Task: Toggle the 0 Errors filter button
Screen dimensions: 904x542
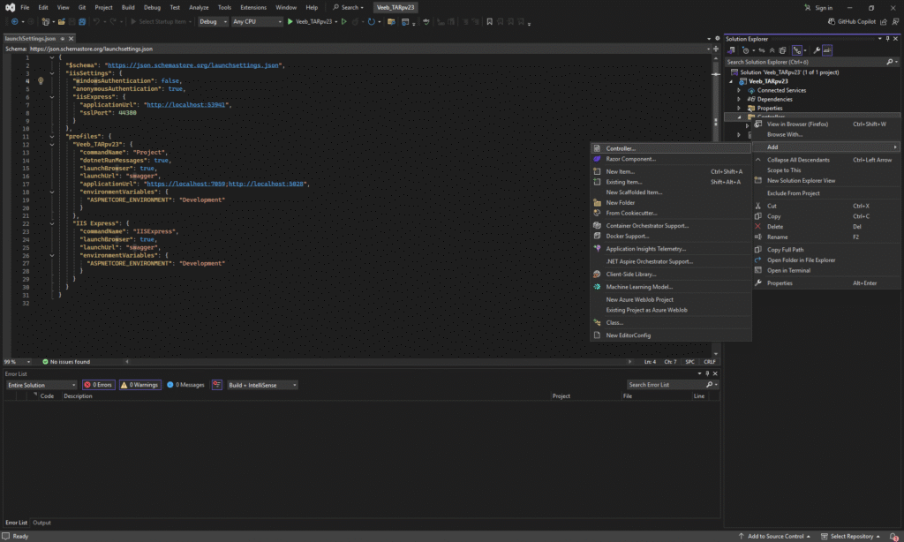Action: (99, 385)
